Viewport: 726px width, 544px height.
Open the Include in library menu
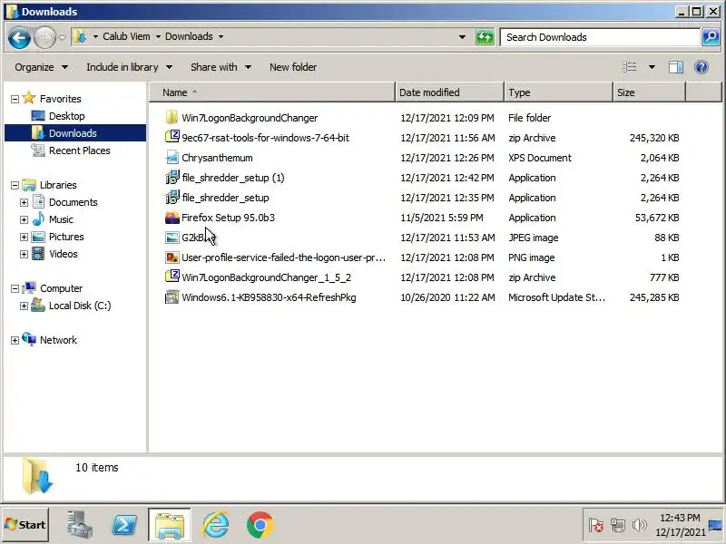[x=129, y=67]
